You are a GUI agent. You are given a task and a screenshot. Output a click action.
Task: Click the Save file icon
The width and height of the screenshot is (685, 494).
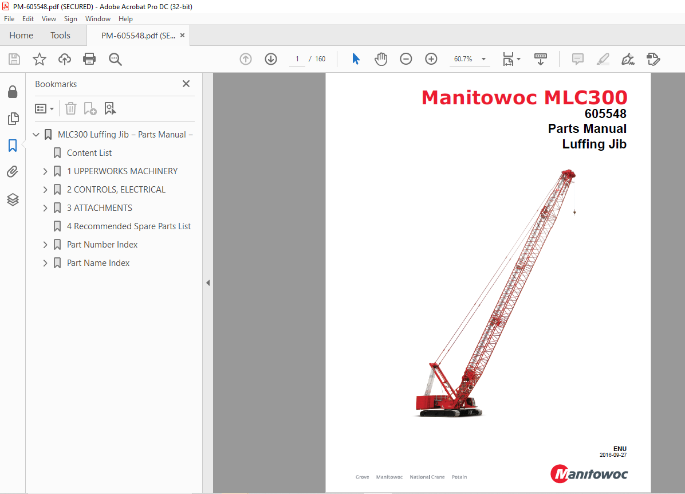pyautogui.click(x=14, y=59)
